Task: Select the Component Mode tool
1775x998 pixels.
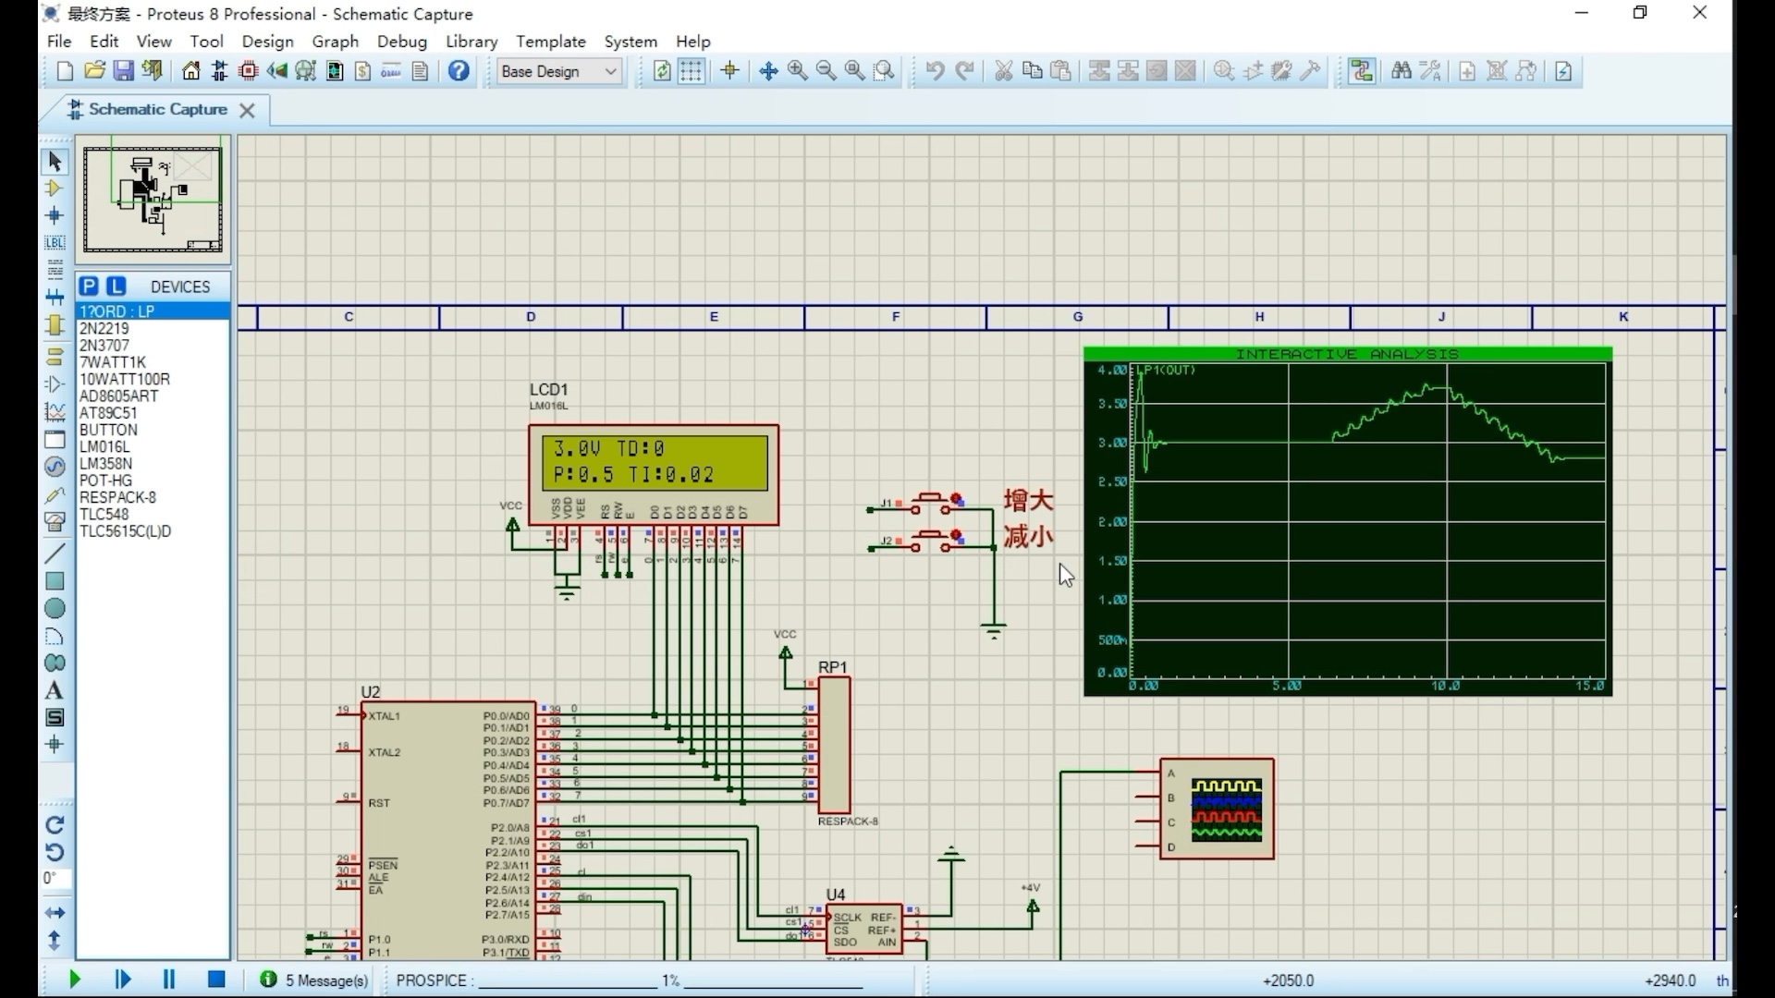Action: (x=55, y=189)
